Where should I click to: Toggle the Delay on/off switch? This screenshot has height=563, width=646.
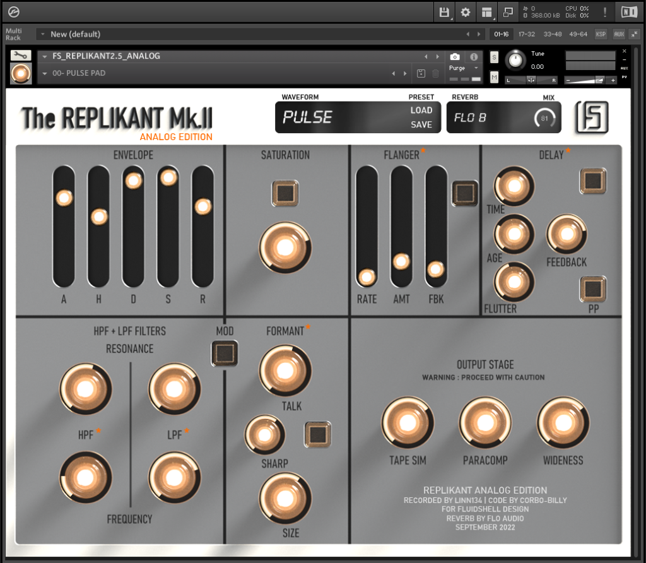coord(593,181)
